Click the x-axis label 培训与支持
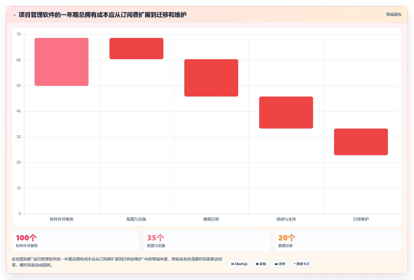The width and height of the screenshot is (414, 280). (286, 219)
